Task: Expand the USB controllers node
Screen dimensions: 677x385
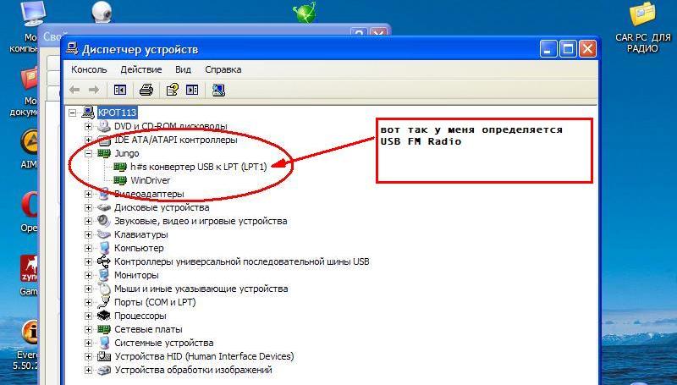Action: pyautogui.click(x=89, y=261)
